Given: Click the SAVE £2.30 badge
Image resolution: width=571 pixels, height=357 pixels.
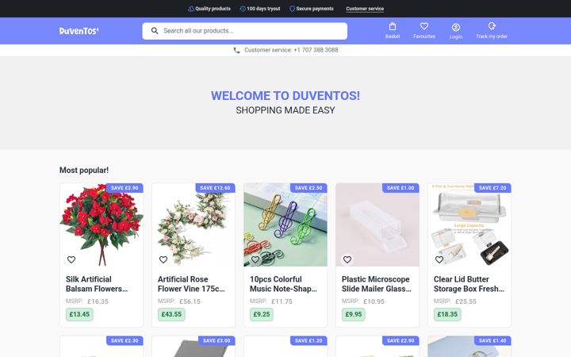Looking at the screenshot, I should click(x=125, y=340).
